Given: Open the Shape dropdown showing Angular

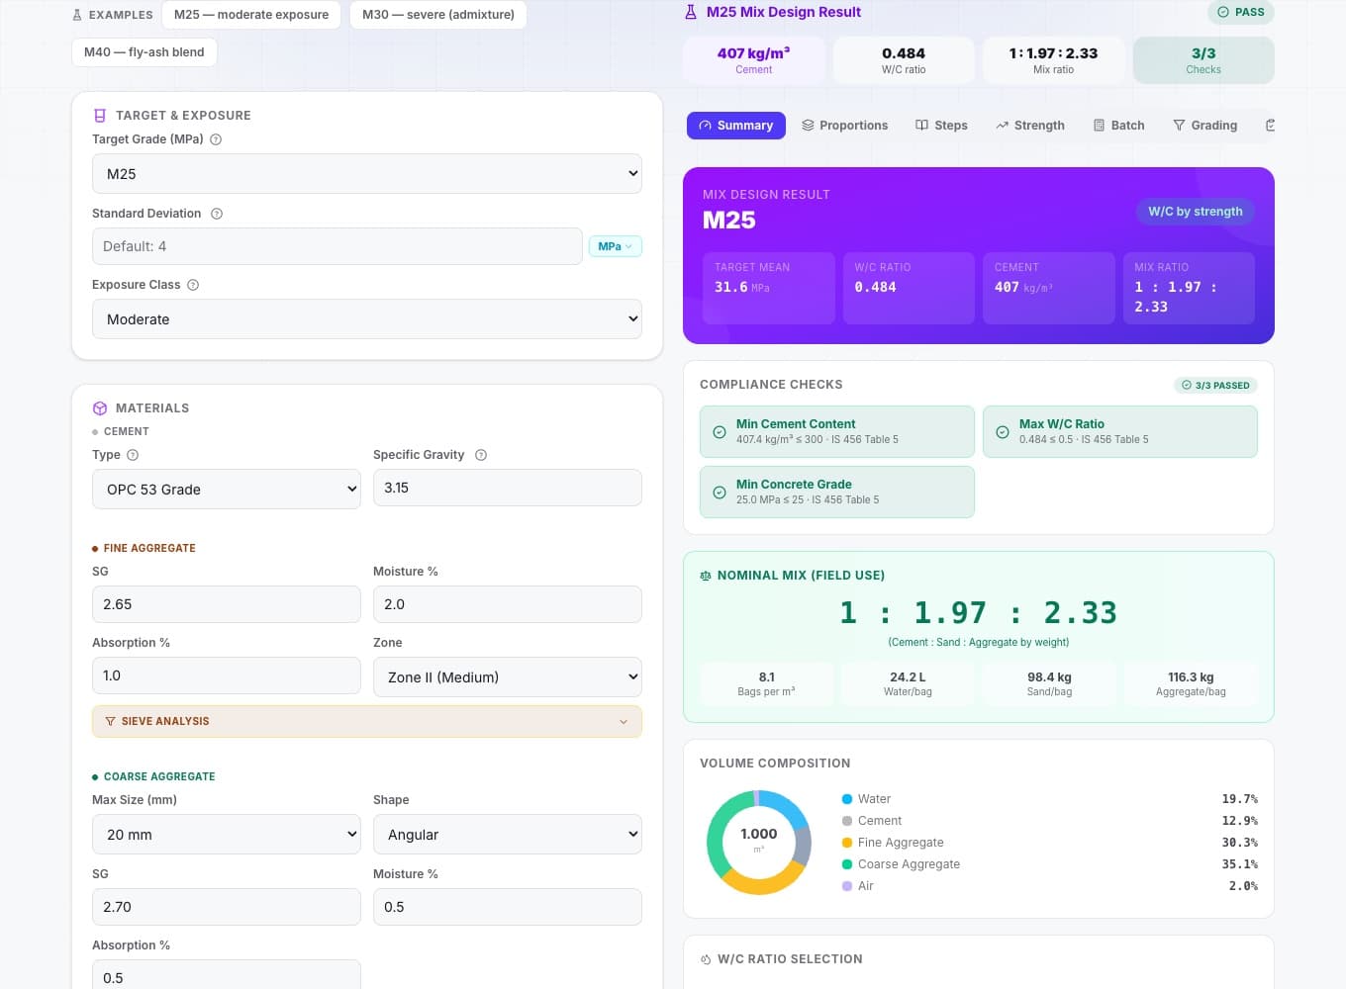Looking at the screenshot, I should pyautogui.click(x=508, y=835).
